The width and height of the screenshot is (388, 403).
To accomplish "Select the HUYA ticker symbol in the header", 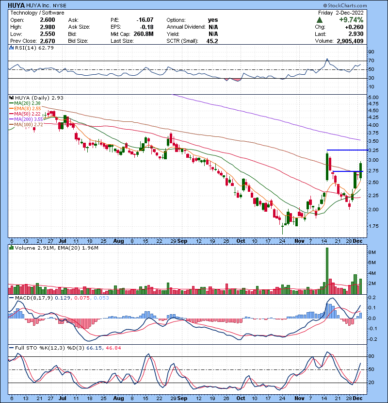I will pyautogui.click(x=16, y=5).
